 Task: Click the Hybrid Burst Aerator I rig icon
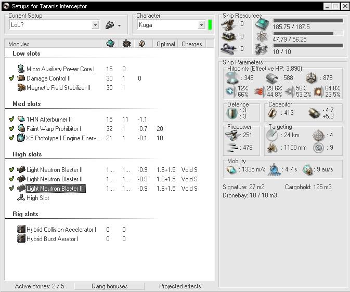(21, 238)
